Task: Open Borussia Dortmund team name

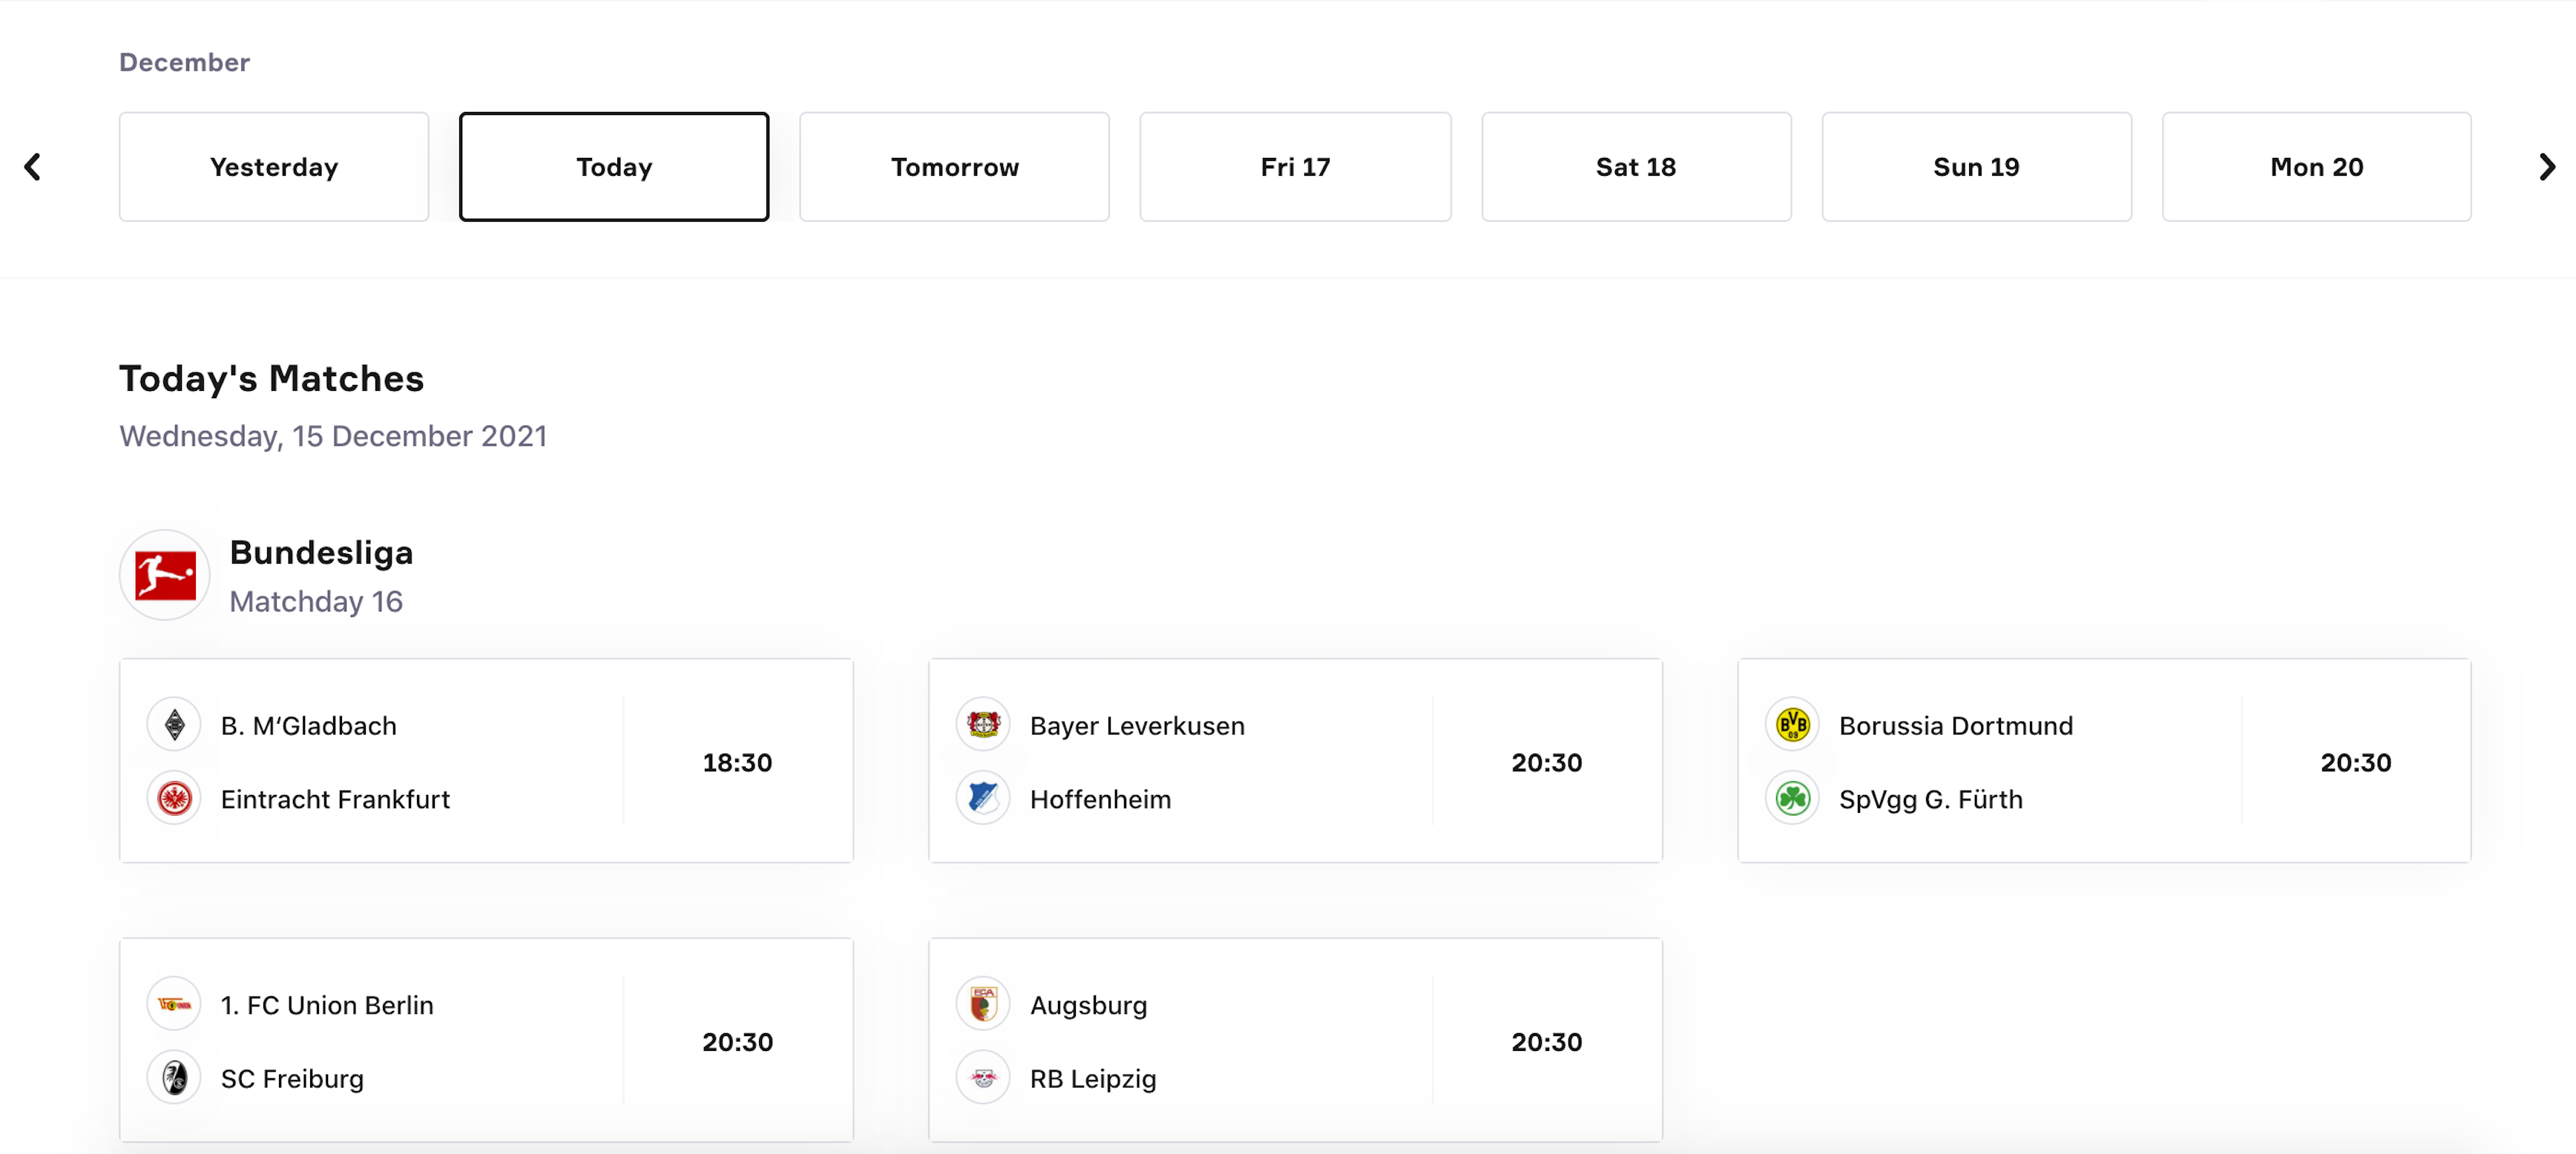Action: pyautogui.click(x=1956, y=725)
